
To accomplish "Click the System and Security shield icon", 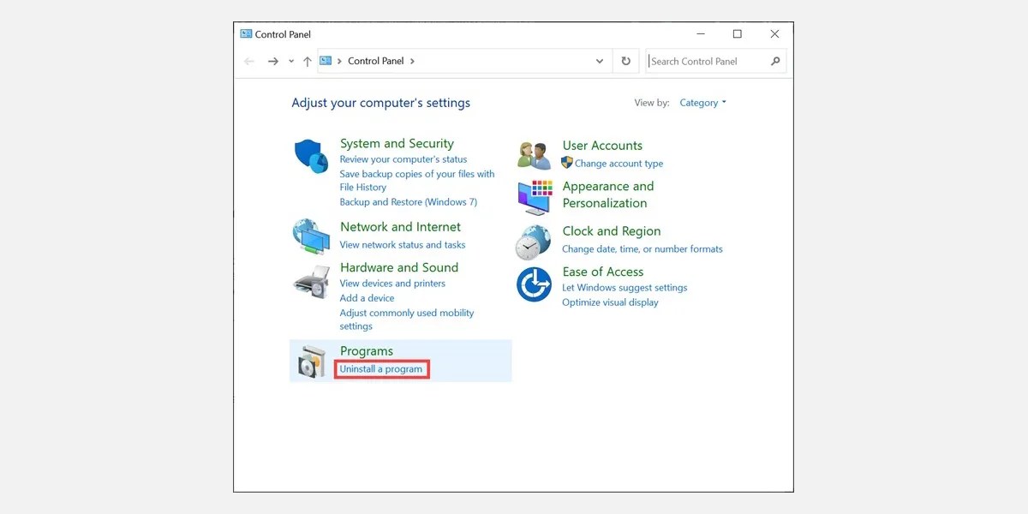I will (311, 154).
